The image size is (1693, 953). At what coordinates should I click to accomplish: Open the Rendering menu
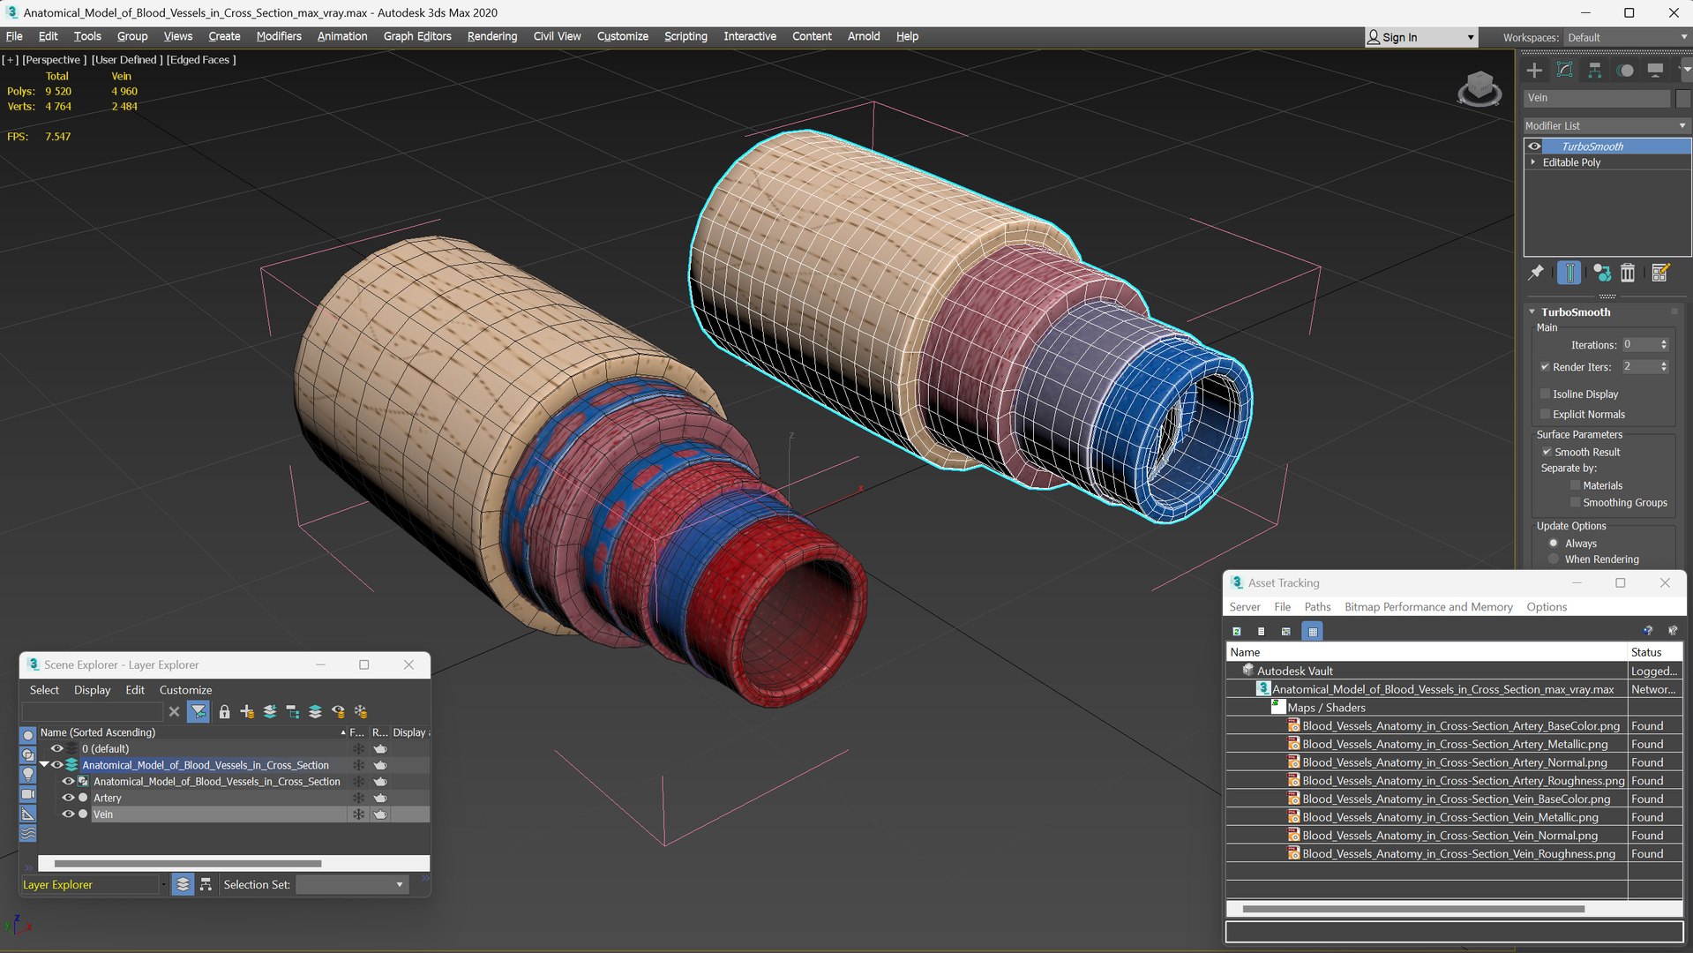coord(492,36)
